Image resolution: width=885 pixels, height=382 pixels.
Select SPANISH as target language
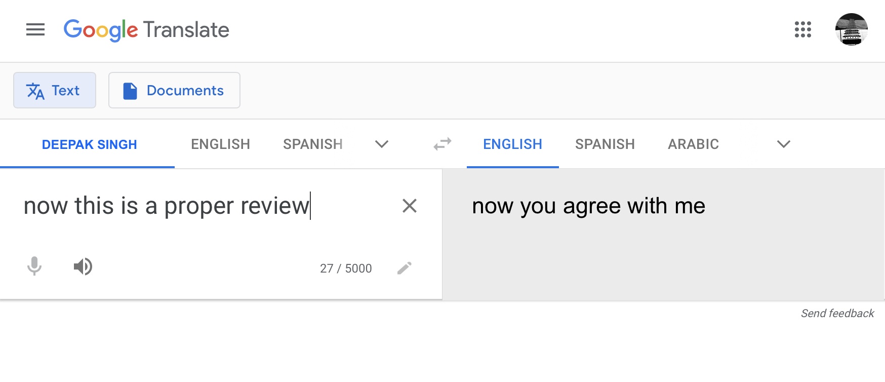pos(605,144)
